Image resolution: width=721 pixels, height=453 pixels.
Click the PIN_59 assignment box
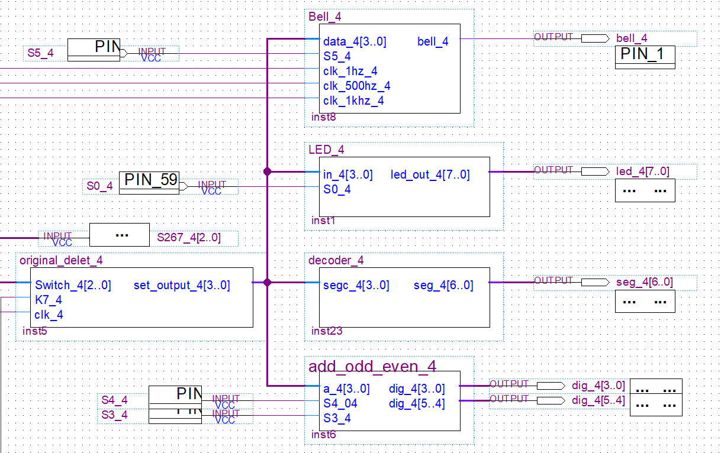[149, 183]
